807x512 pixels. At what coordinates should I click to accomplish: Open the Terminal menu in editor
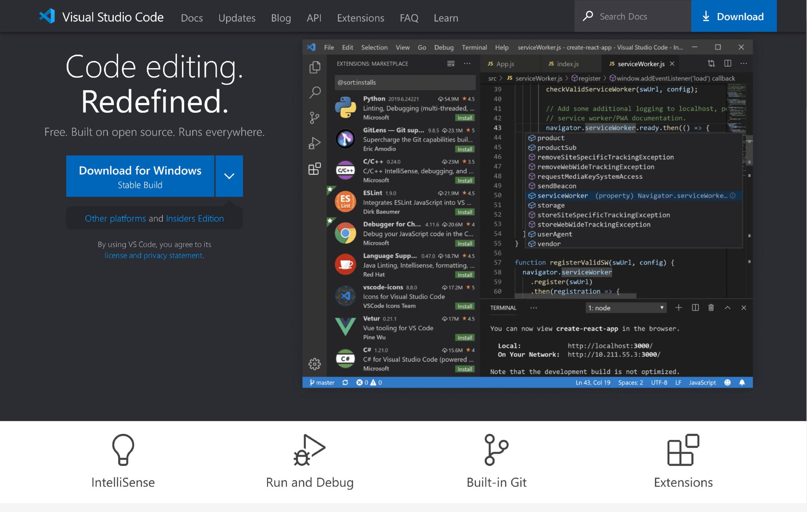pos(474,47)
